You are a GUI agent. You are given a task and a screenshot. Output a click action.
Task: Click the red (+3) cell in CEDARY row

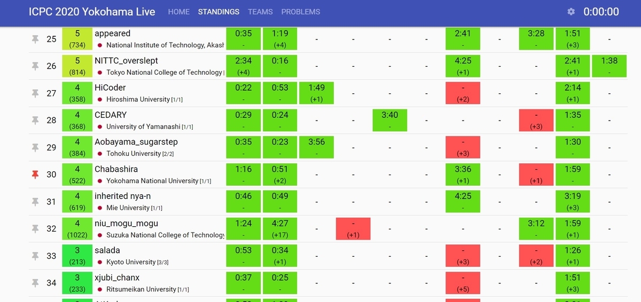click(x=536, y=121)
